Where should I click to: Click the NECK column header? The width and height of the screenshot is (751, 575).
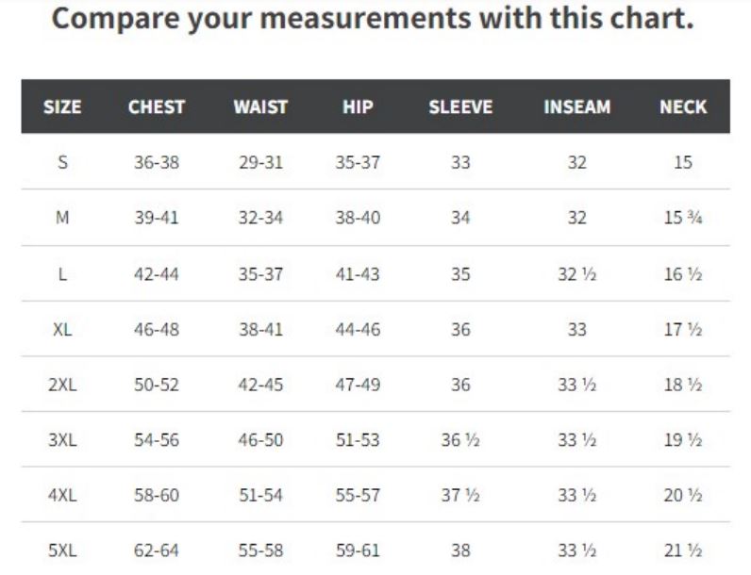tap(683, 107)
